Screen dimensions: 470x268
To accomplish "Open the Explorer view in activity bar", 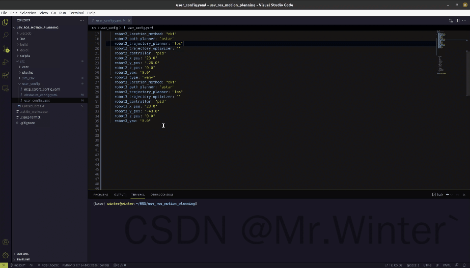I will [6, 22].
